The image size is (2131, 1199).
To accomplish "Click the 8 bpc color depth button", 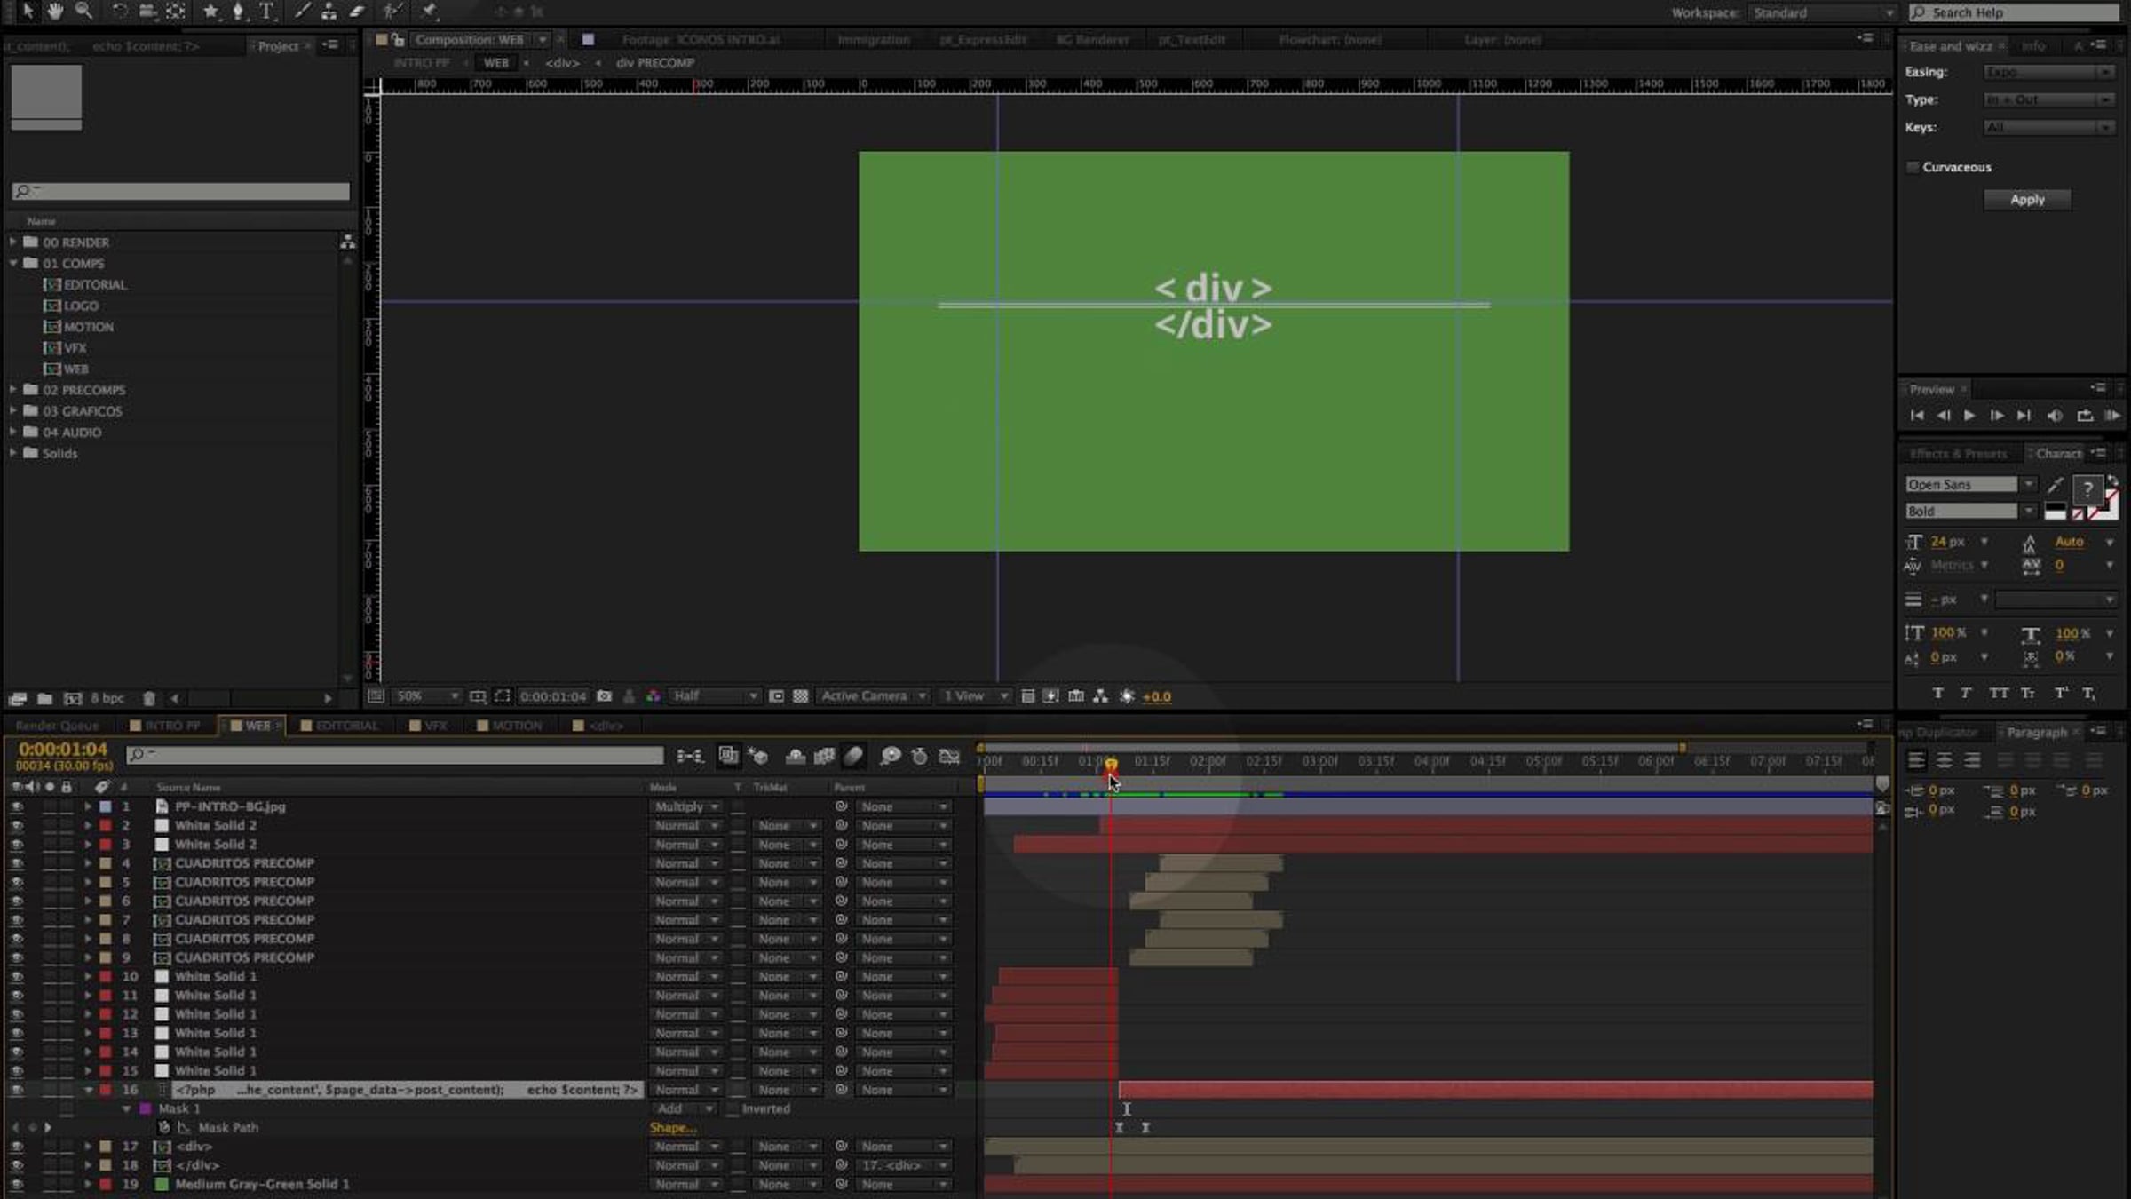I will pyautogui.click(x=107, y=698).
